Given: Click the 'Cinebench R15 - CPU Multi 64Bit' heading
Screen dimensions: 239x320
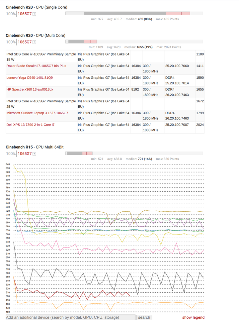Looking at the screenshot, I should click(35, 147).
